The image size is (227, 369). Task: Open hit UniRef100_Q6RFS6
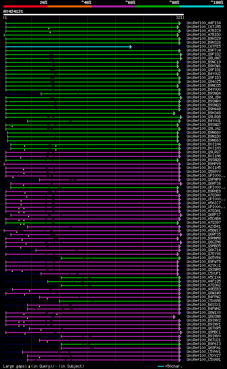pyautogui.click(x=204, y=184)
